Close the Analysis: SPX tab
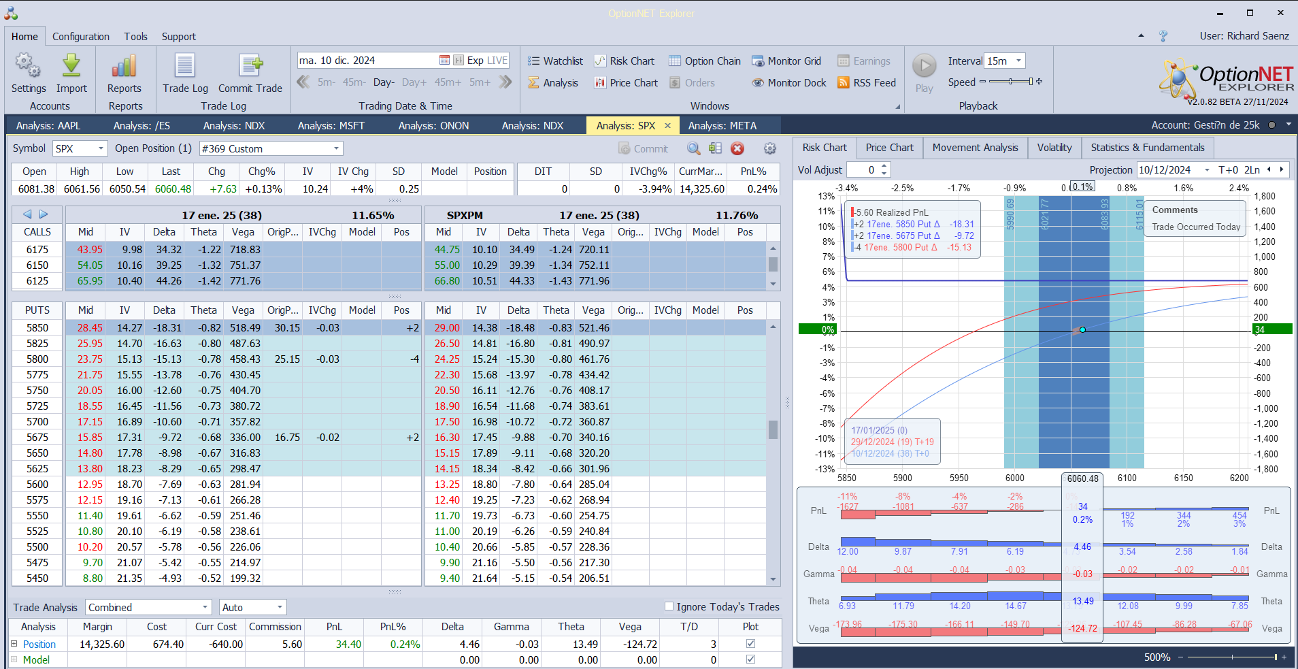This screenshot has height=669, width=1298. coord(668,125)
